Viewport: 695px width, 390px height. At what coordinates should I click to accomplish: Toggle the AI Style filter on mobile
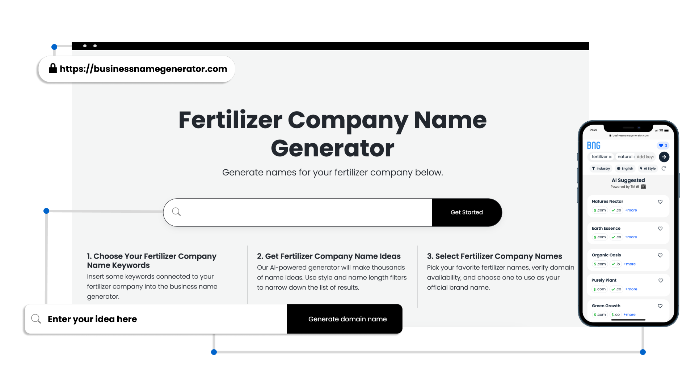click(648, 168)
